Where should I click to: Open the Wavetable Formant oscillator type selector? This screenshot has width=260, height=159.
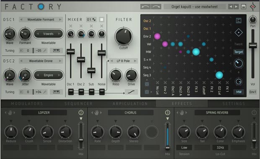point(41,20)
